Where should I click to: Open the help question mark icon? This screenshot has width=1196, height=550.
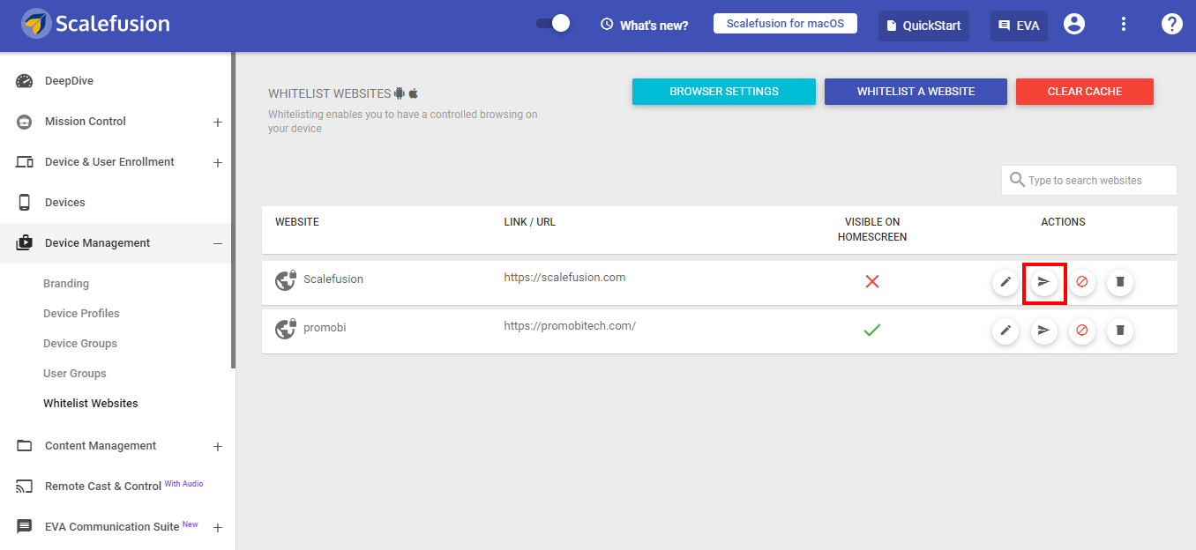1172,25
